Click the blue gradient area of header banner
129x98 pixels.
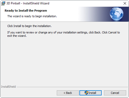(x=95, y=14)
